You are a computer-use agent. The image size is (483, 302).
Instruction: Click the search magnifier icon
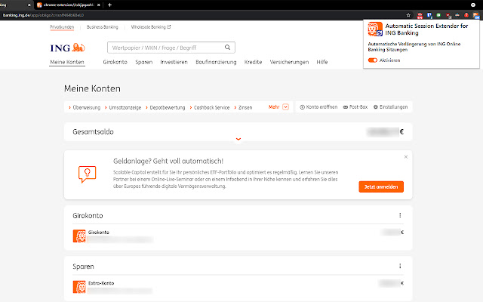(x=227, y=48)
